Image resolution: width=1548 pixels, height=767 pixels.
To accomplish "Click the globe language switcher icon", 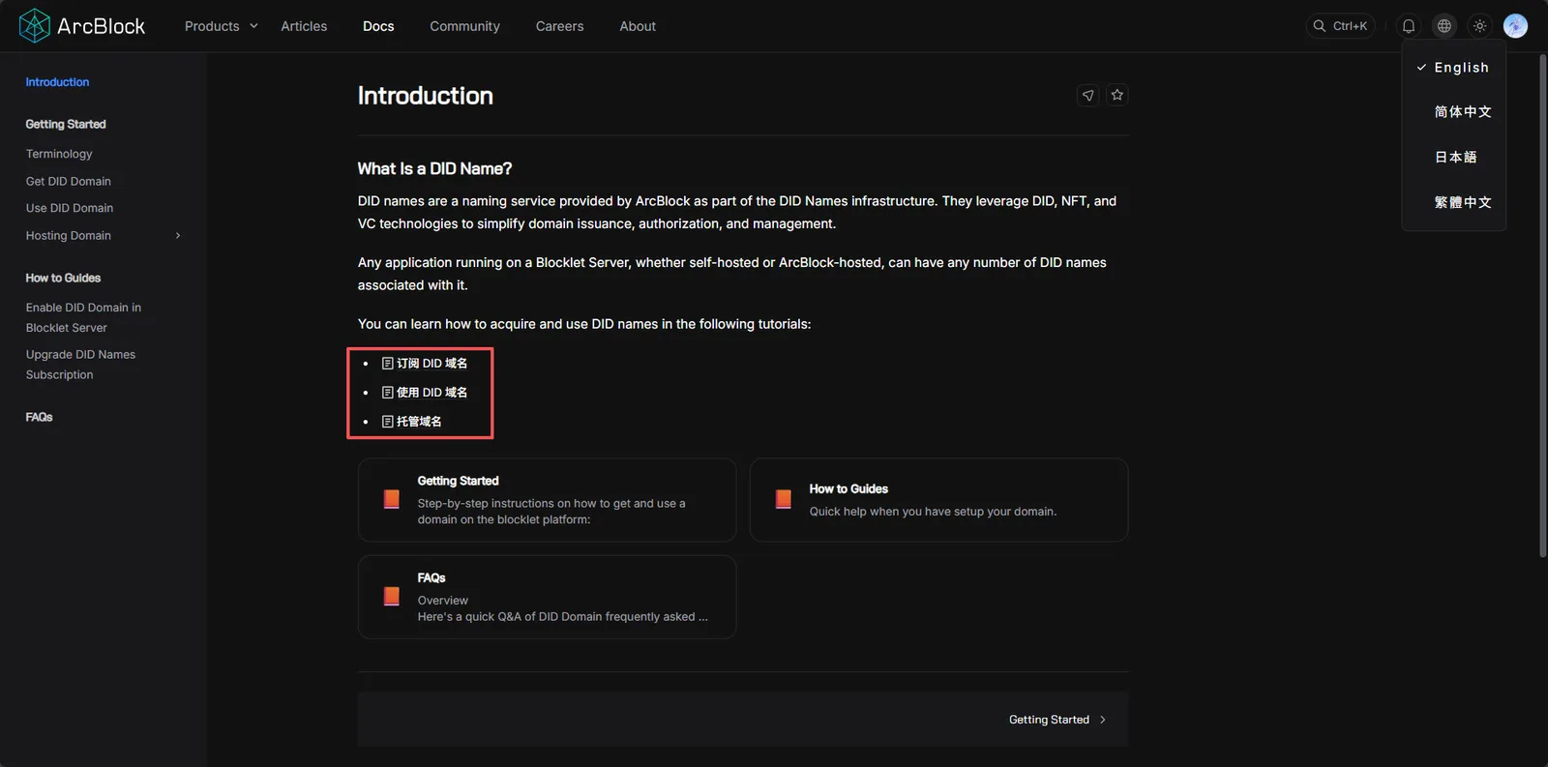I will 1444,26.
